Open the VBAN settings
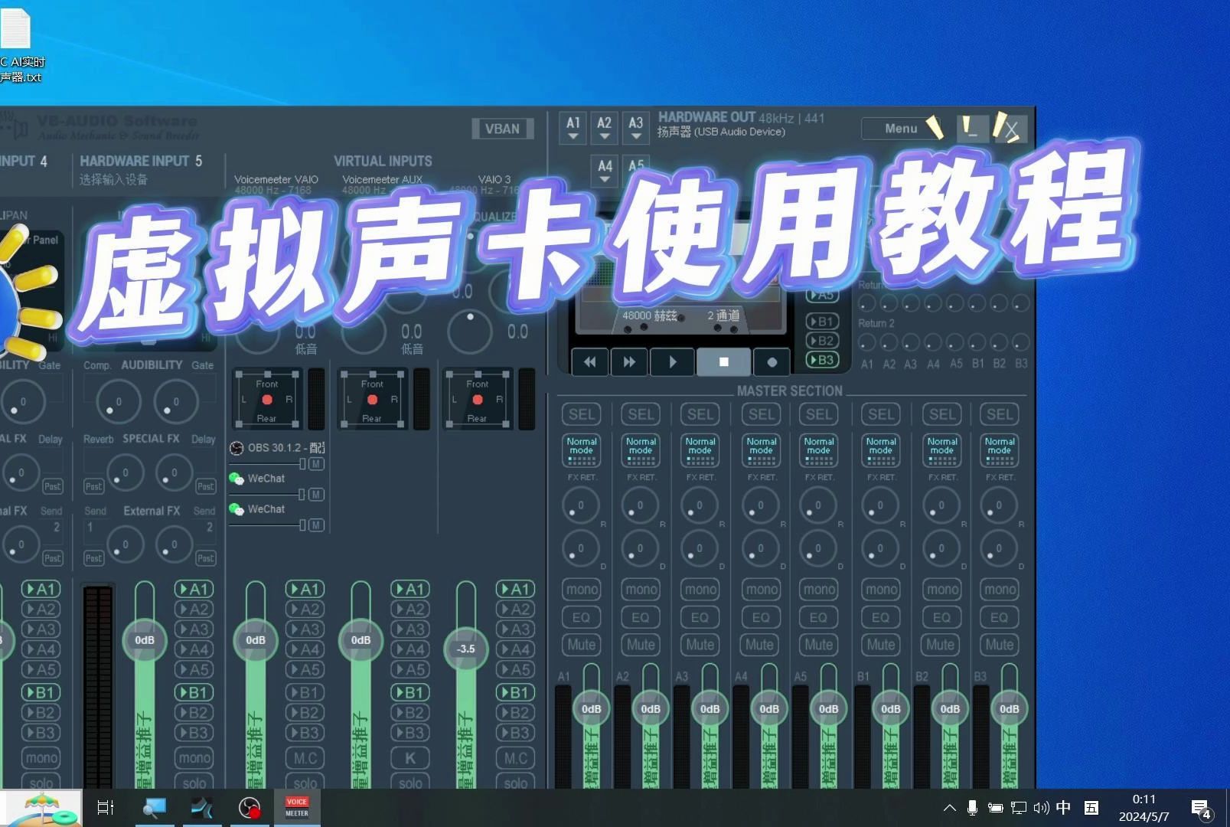Viewport: 1230px width, 827px height. pyautogui.click(x=502, y=129)
